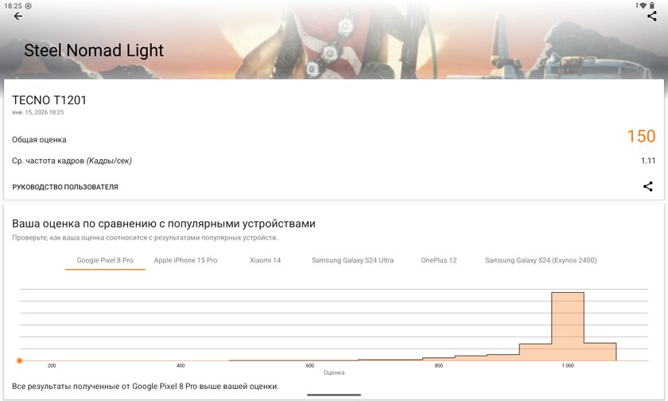Click the orange overall score 150
The image size is (668, 401).
tap(641, 136)
